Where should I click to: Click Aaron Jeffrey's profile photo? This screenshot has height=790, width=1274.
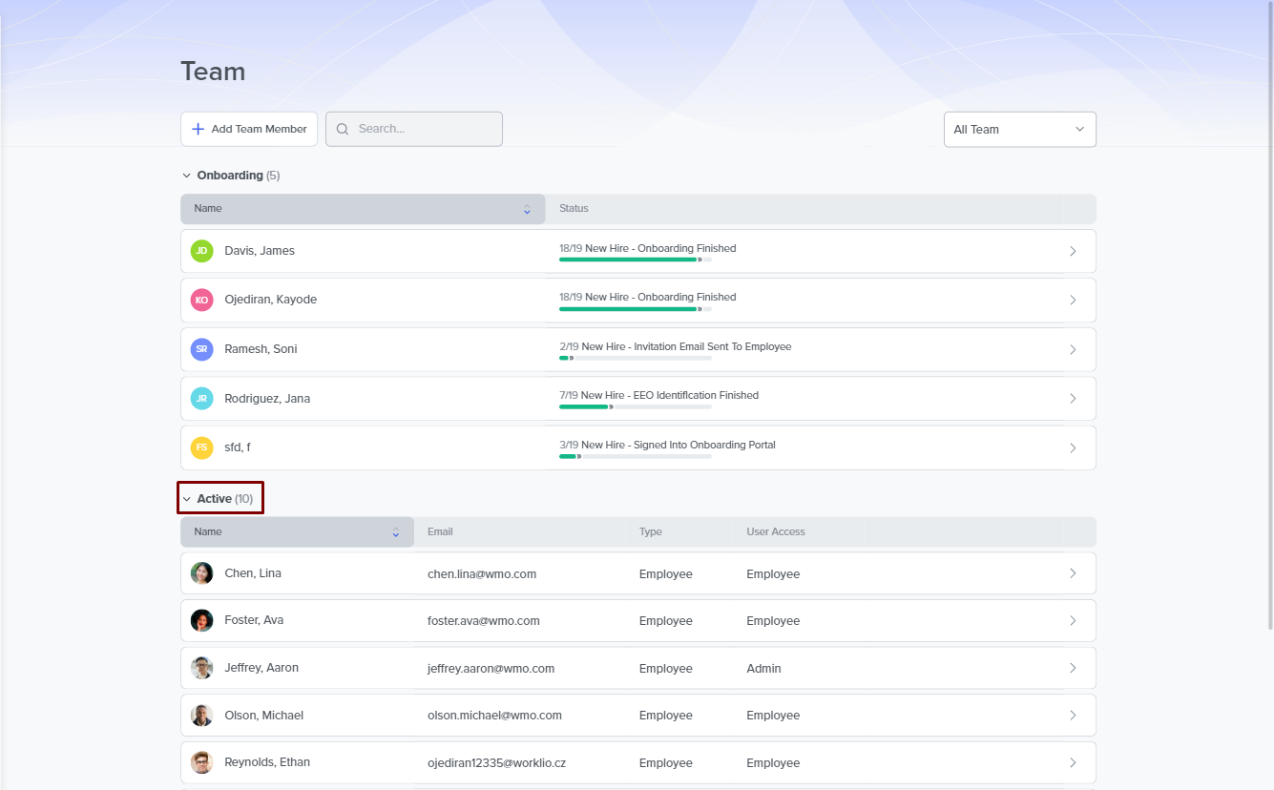coord(201,668)
